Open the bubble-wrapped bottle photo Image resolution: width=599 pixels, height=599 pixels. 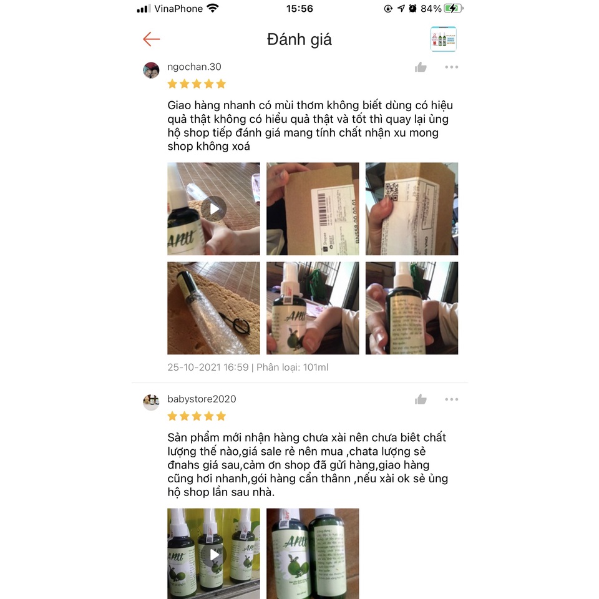213,308
